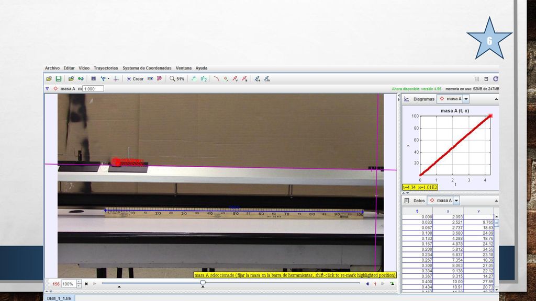Click the playback rate field 100%
Screen dimensions: 536x301
69,284
